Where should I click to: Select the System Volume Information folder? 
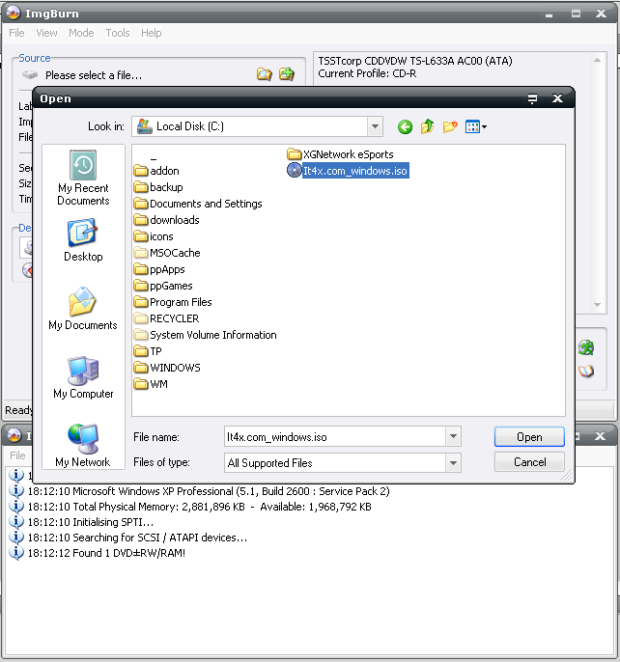tap(205, 335)
